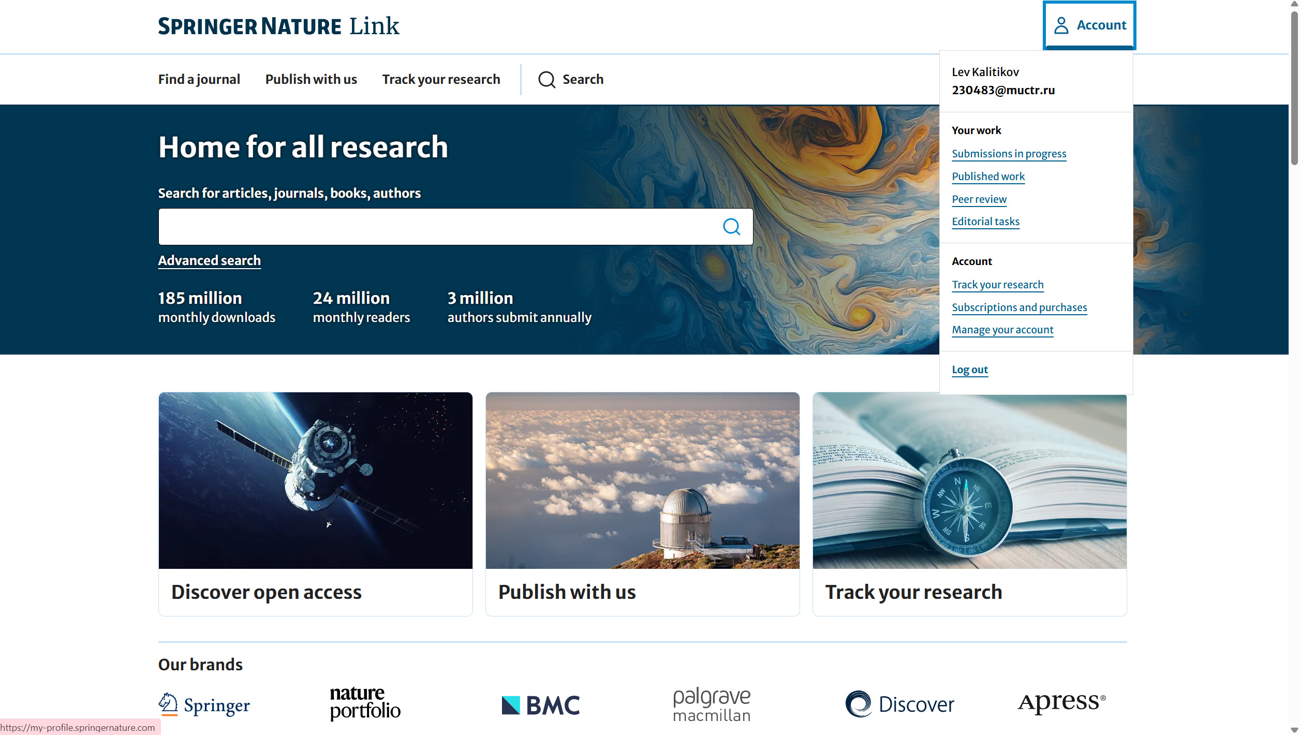This screenshot has width=1300, height=735.
Task: Open Find a journal menu item
Action: 199,79
